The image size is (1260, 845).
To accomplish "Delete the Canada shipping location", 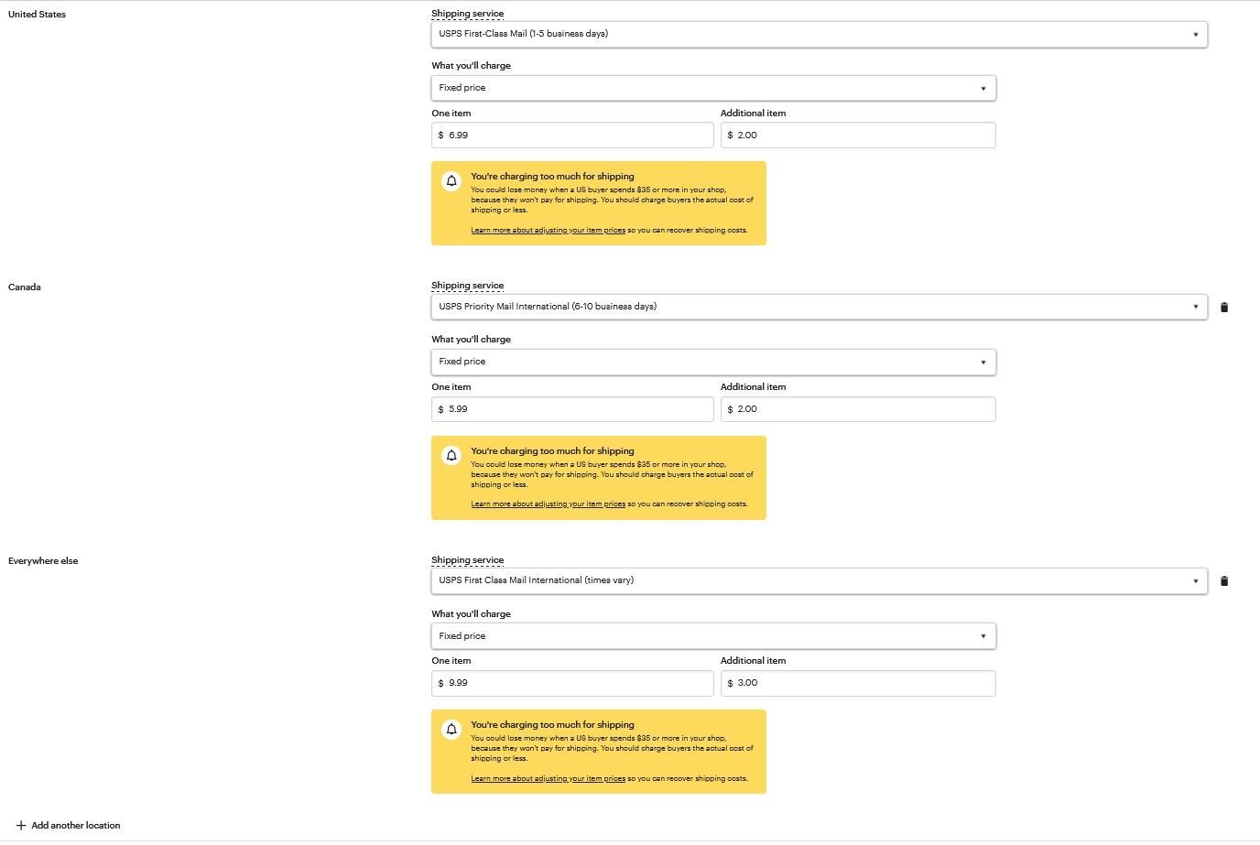I will (1224, 308).
